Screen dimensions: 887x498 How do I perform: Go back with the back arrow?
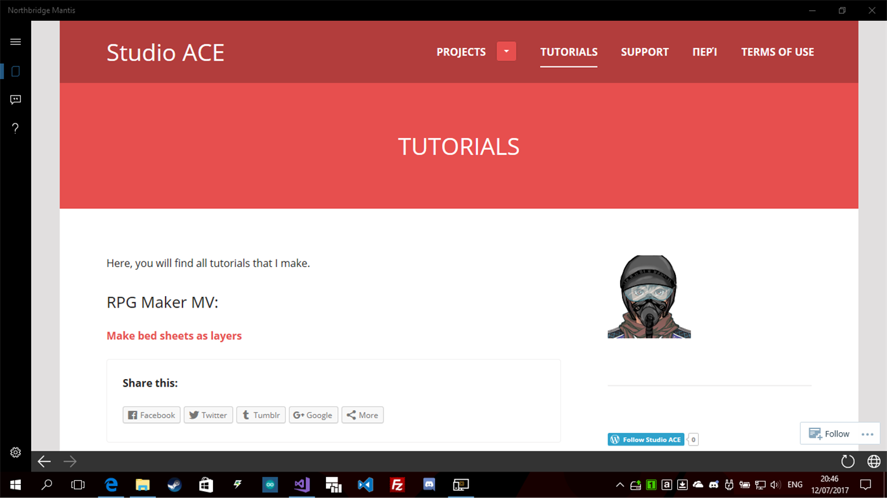coord(44,461)
